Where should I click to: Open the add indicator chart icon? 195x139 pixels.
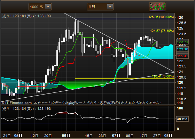(157, 7)
